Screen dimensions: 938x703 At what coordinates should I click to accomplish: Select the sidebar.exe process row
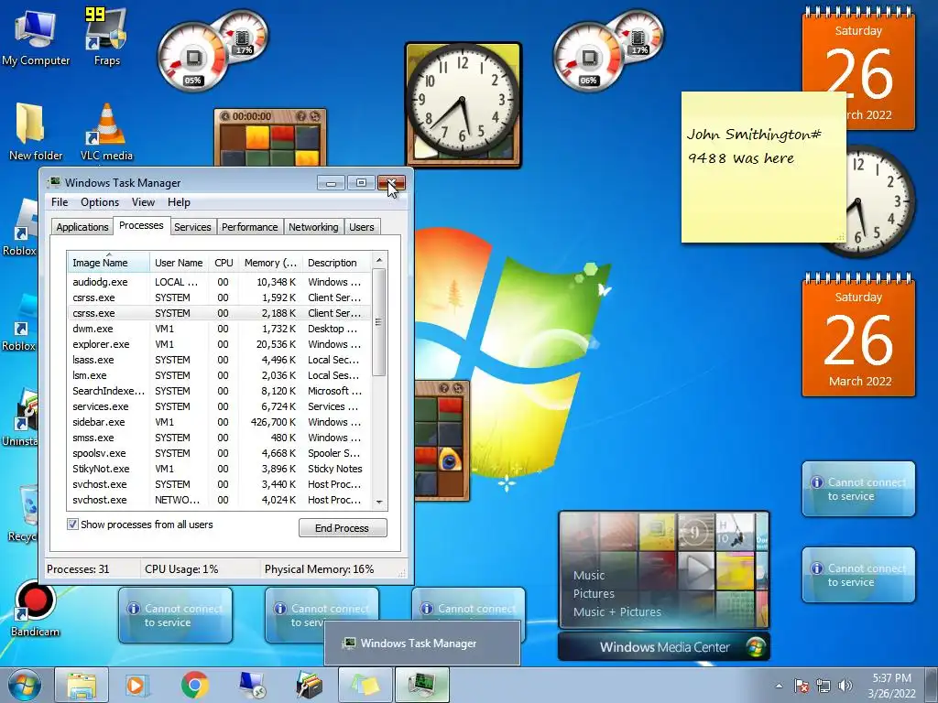[218, 421]
